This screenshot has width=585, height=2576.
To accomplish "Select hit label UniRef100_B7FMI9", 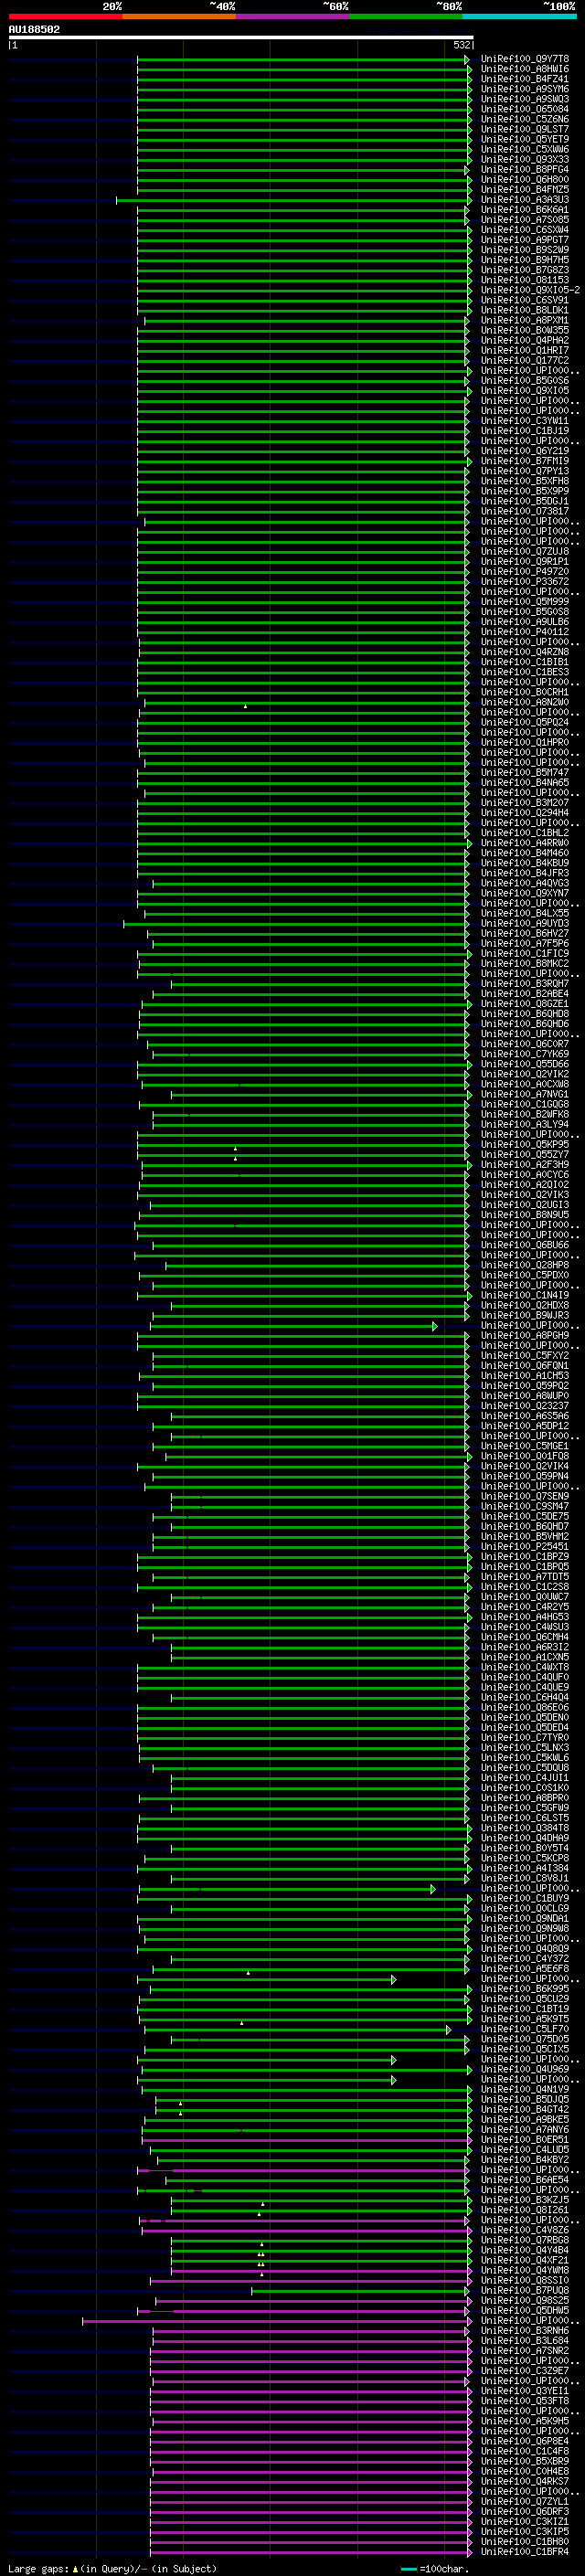I will pos(525,461).
